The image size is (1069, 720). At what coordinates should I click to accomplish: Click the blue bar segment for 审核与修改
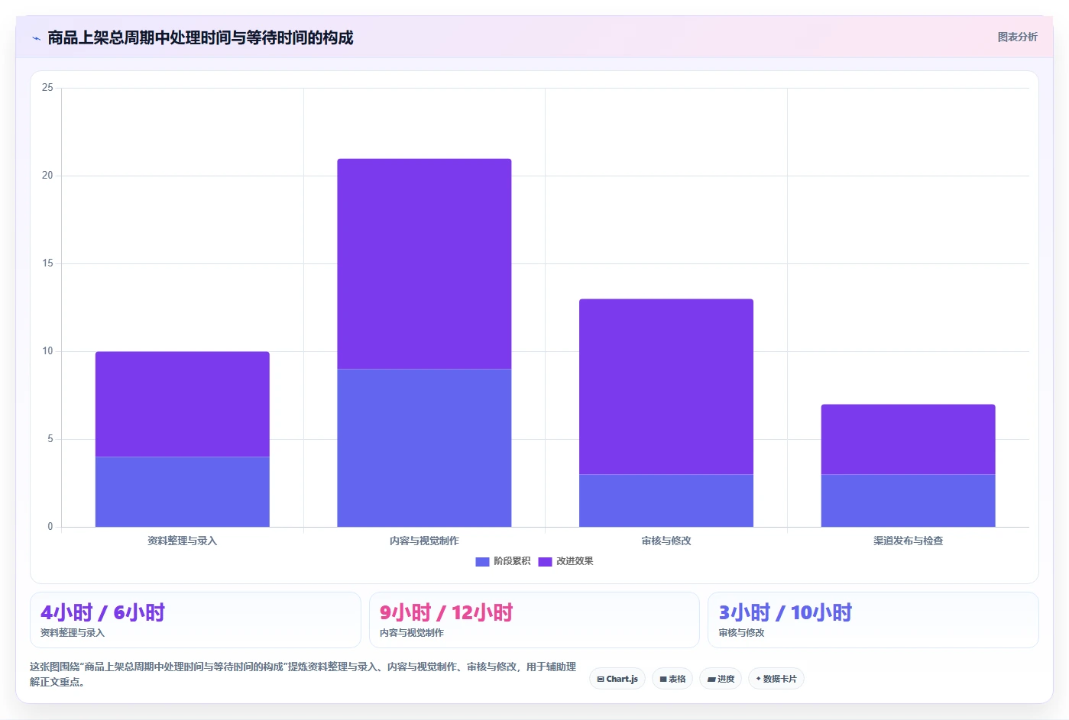(666, 501)
